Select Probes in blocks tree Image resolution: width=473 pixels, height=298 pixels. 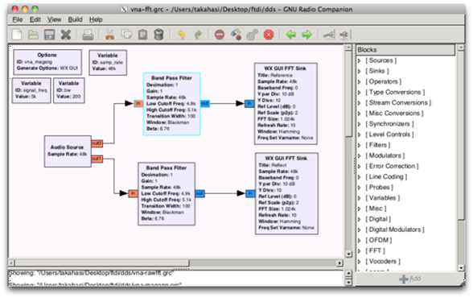point(380,187)
